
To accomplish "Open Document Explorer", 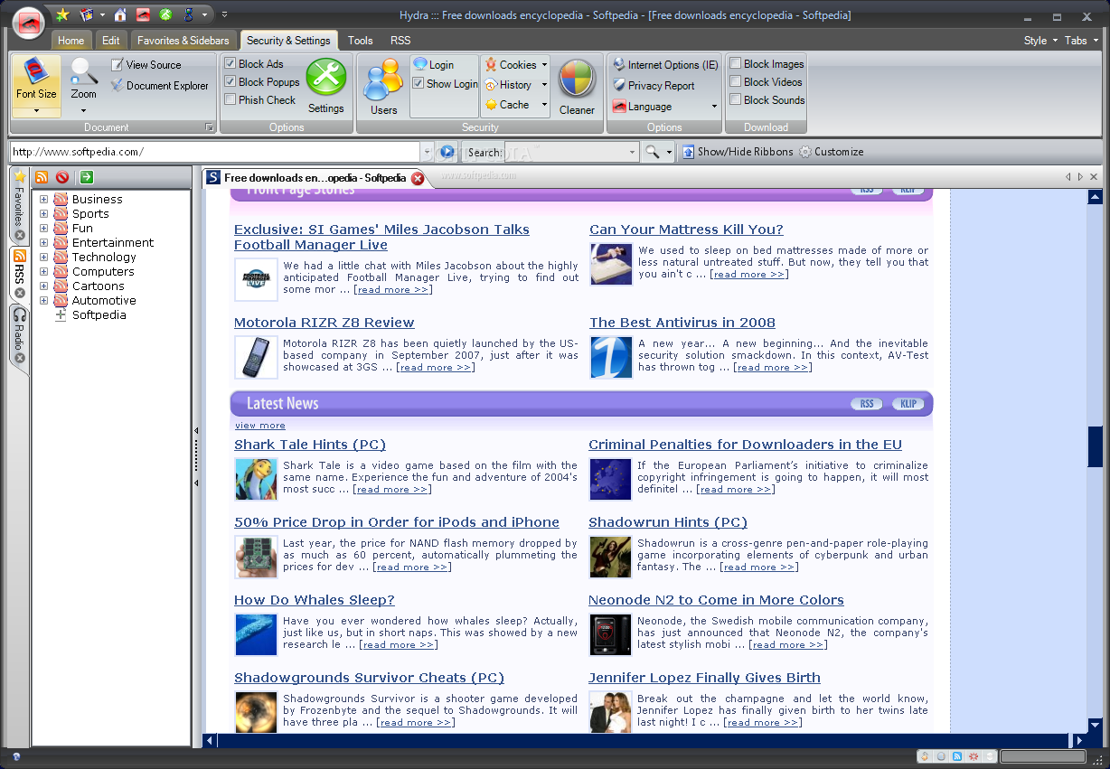I will (x=160, y=86).
